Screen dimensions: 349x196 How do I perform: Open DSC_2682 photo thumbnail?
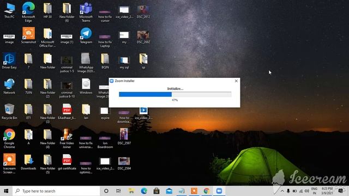[143, 37]
